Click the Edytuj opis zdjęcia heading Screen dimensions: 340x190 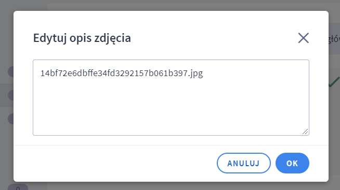coord(82,38)
